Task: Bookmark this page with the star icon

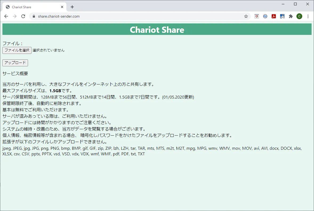Action: point(246,16)
